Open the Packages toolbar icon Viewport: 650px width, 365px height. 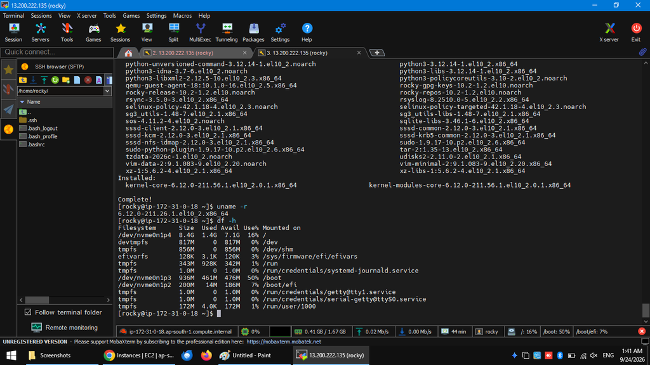click(253, 32)
